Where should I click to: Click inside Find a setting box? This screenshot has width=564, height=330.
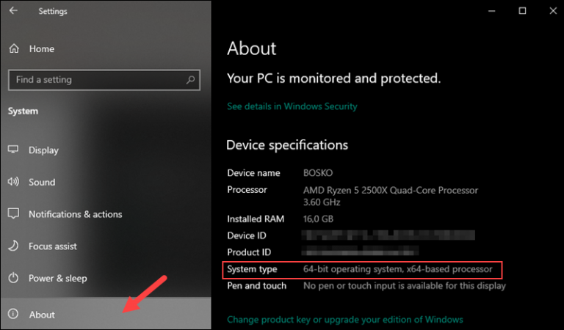point(104,80)
